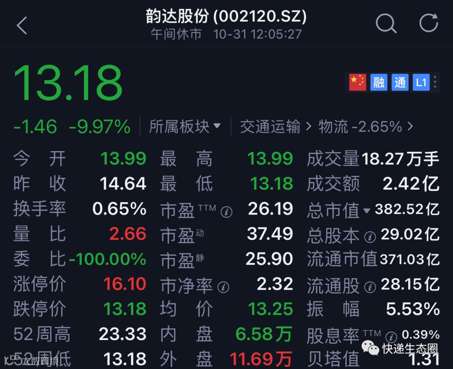Image resolution: width=453 pixels, height=369 pixels.
Task: Tap the 最低 value 13.18
Action: click(x=271, y=183)
